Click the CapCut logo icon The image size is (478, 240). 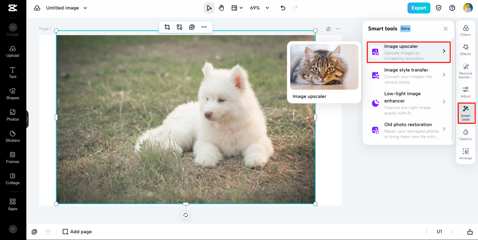[13, 8]
